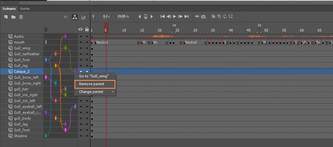Click the New Layer icon
This screenshot has width=333, height=147.
(6, 17)
